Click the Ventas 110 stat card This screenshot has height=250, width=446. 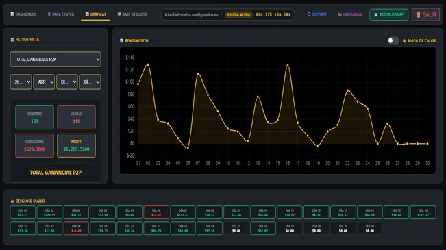click(x=76, y=117)
